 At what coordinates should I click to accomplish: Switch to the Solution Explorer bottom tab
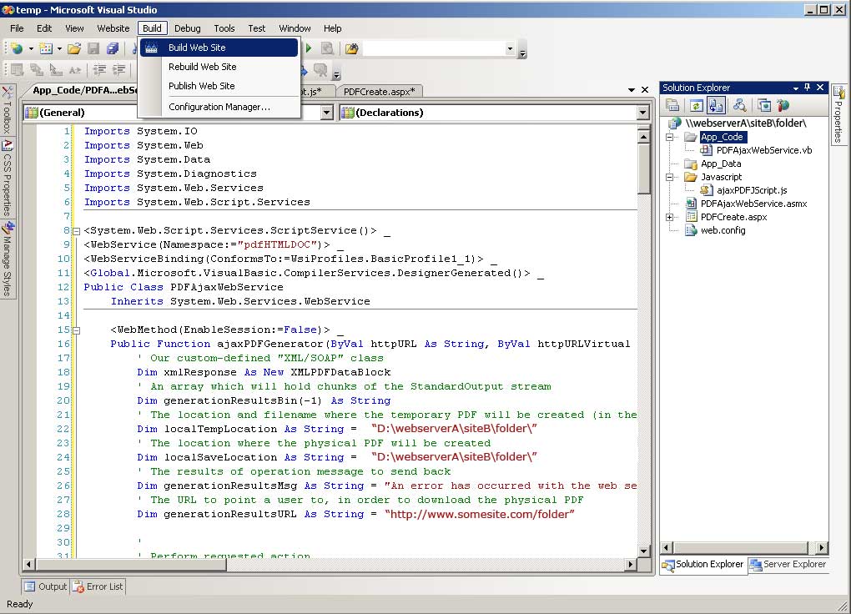tap(702, 565)
